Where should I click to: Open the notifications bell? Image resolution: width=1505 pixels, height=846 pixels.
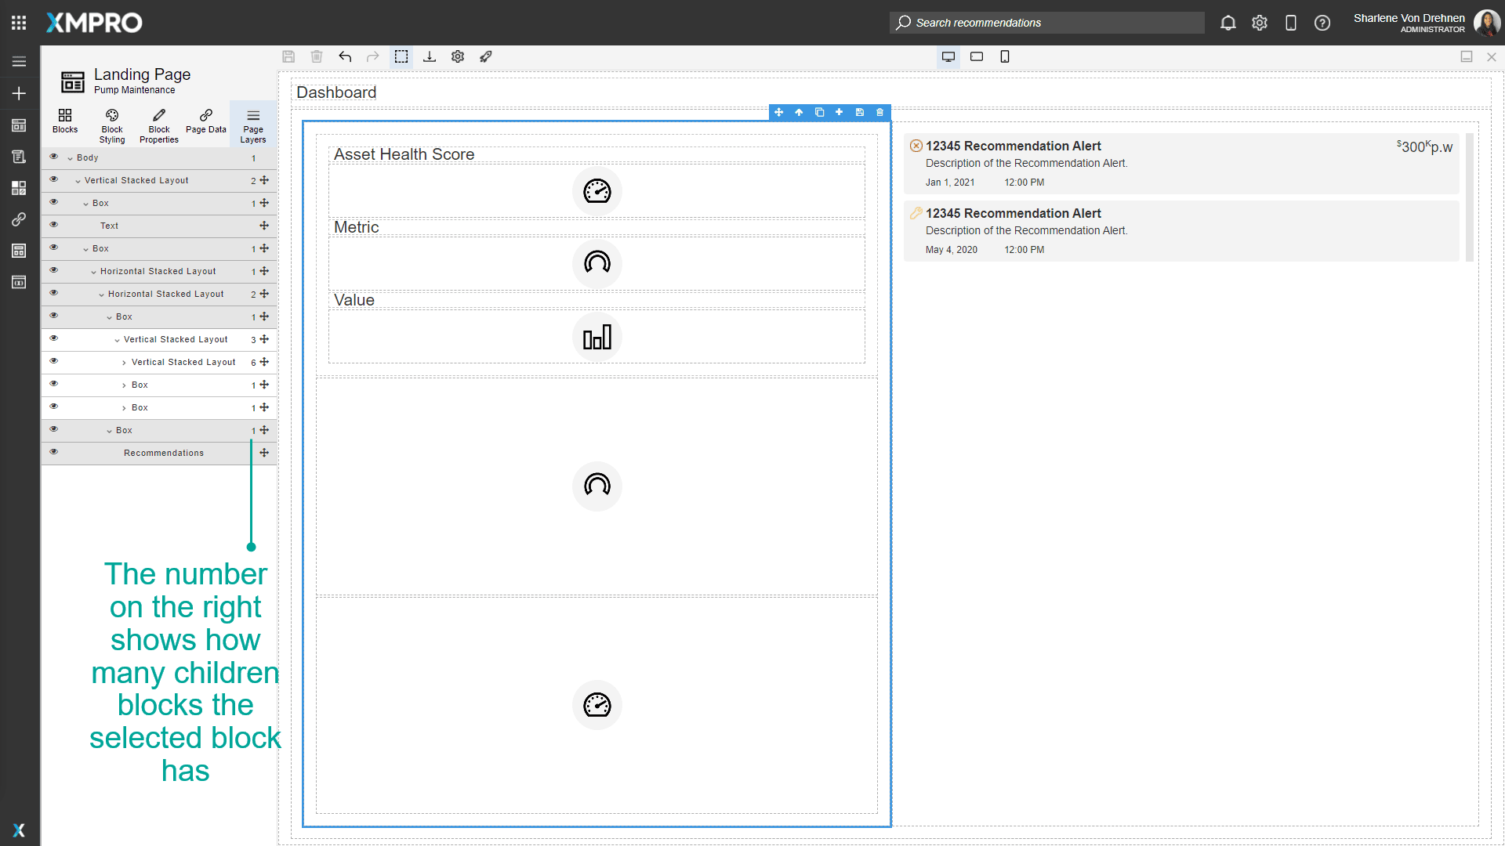pos(1228,23)
